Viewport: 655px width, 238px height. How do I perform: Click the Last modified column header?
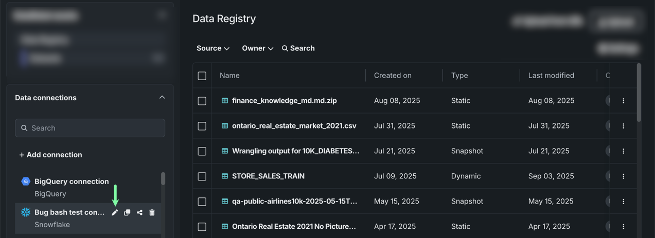(x=551, y=76)
